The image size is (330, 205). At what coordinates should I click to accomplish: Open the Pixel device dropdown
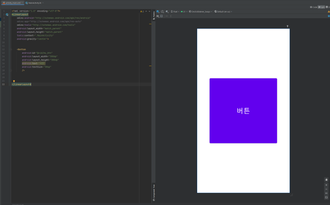tap(175, 12)
